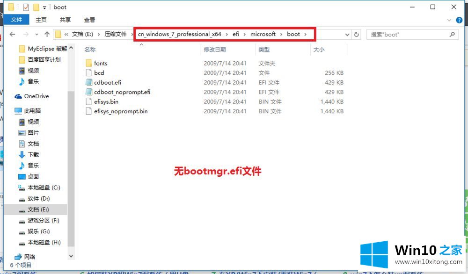This screenshot has width=468, height=274.
Task: Open recent locations dropdown arrow
Action: pyautogui.click(x=37, y=35)
